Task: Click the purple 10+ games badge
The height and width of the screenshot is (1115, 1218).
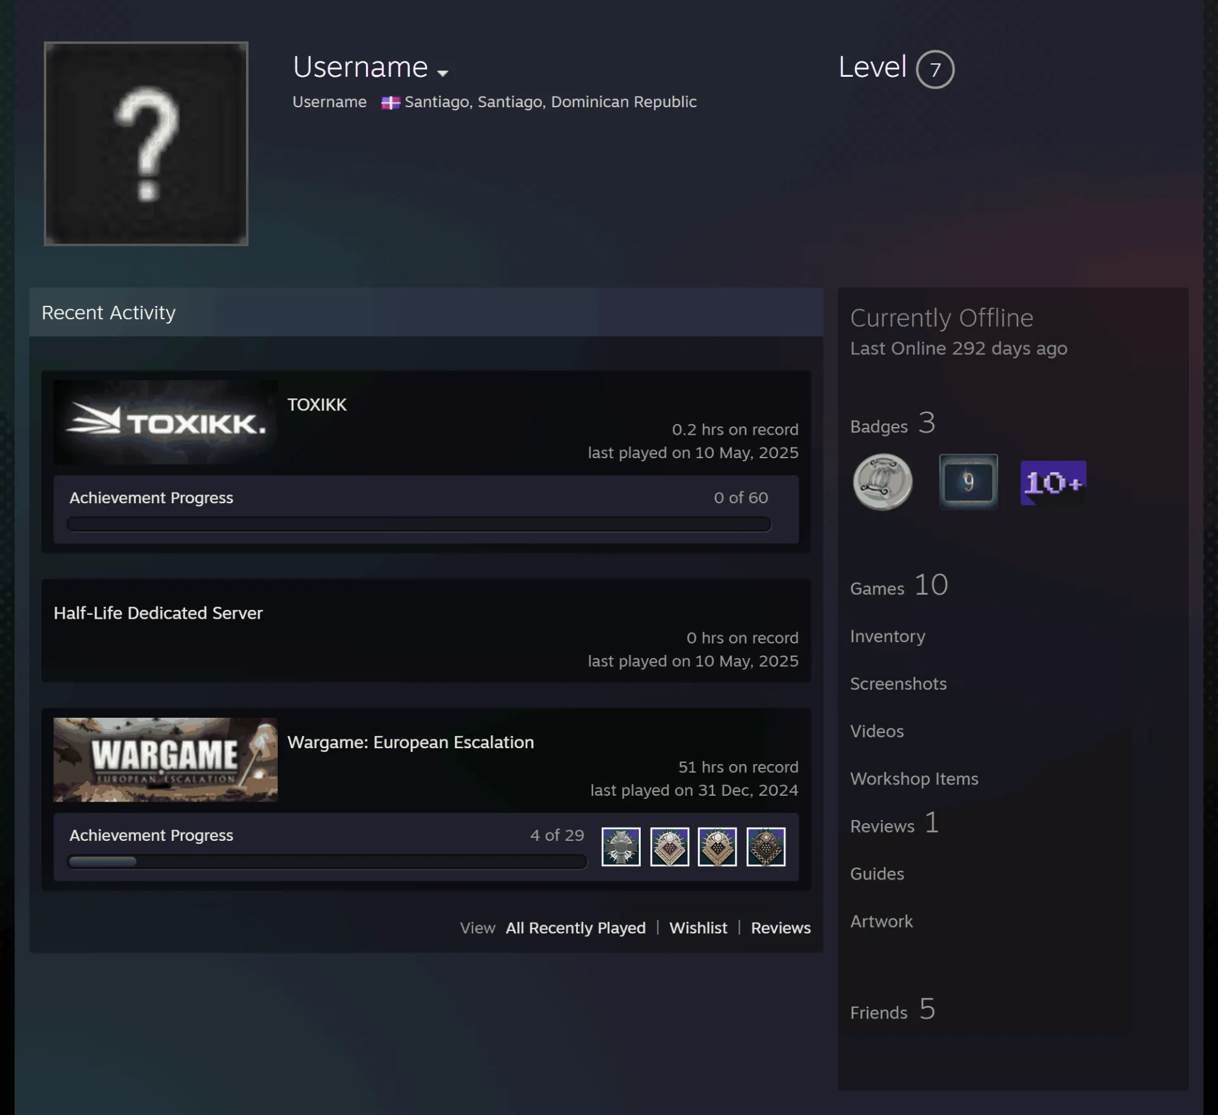Action: coord(1053,483)
